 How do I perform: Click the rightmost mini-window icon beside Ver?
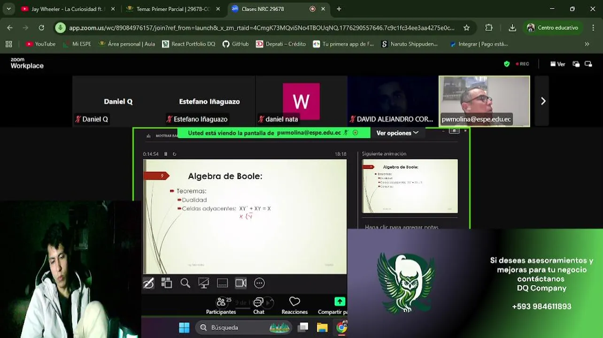click(588, 64)
